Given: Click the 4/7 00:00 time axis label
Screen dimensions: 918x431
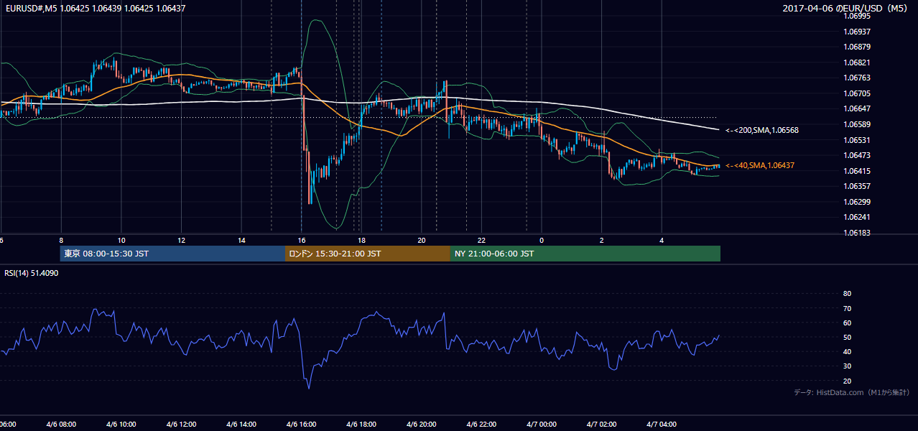Looking at the screenshot, I should [x=542, y=425].
